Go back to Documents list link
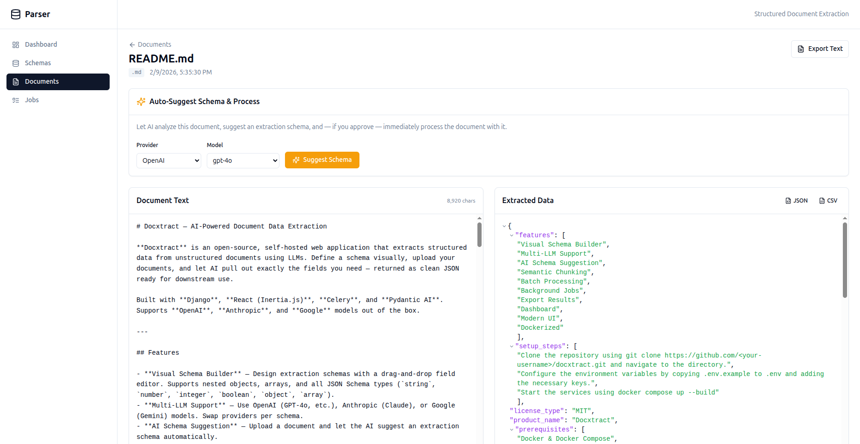This screenshot has width=860, height=444. coord(150,45)
